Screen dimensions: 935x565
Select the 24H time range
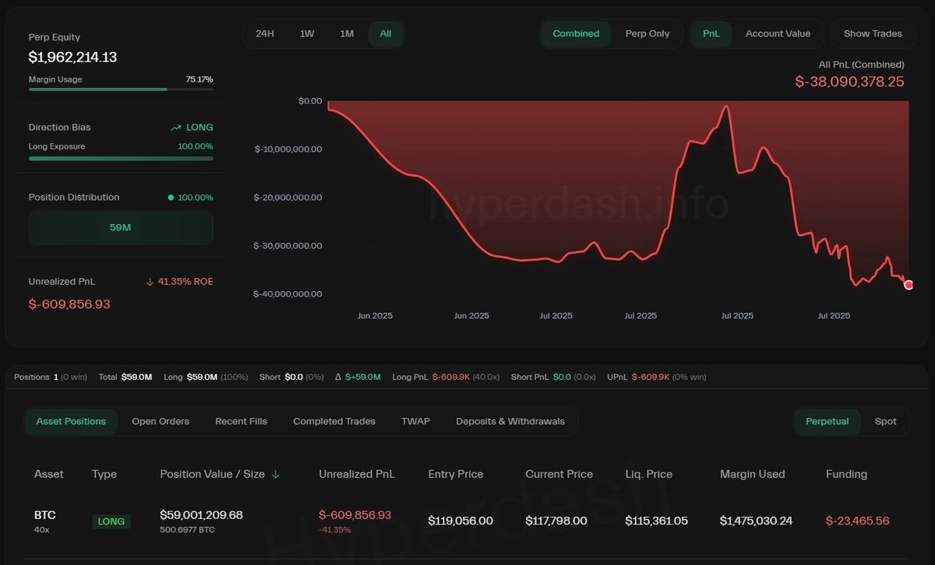point(265,33)
